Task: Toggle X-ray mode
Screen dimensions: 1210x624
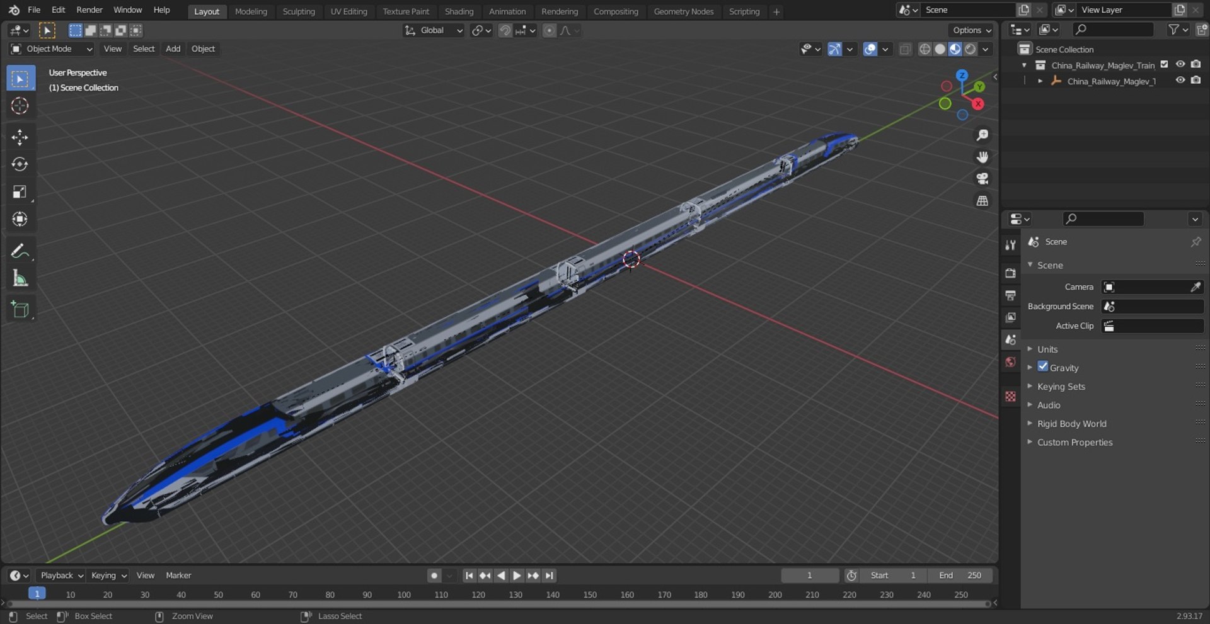Action: pos(905,49)
